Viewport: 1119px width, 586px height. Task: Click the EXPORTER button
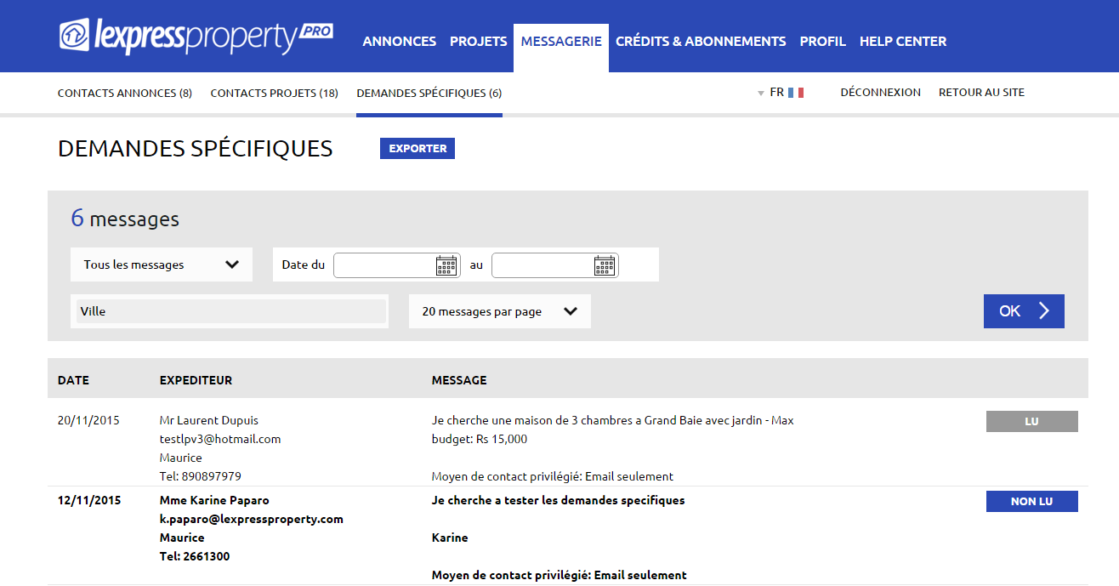click(x=417, y=148)
